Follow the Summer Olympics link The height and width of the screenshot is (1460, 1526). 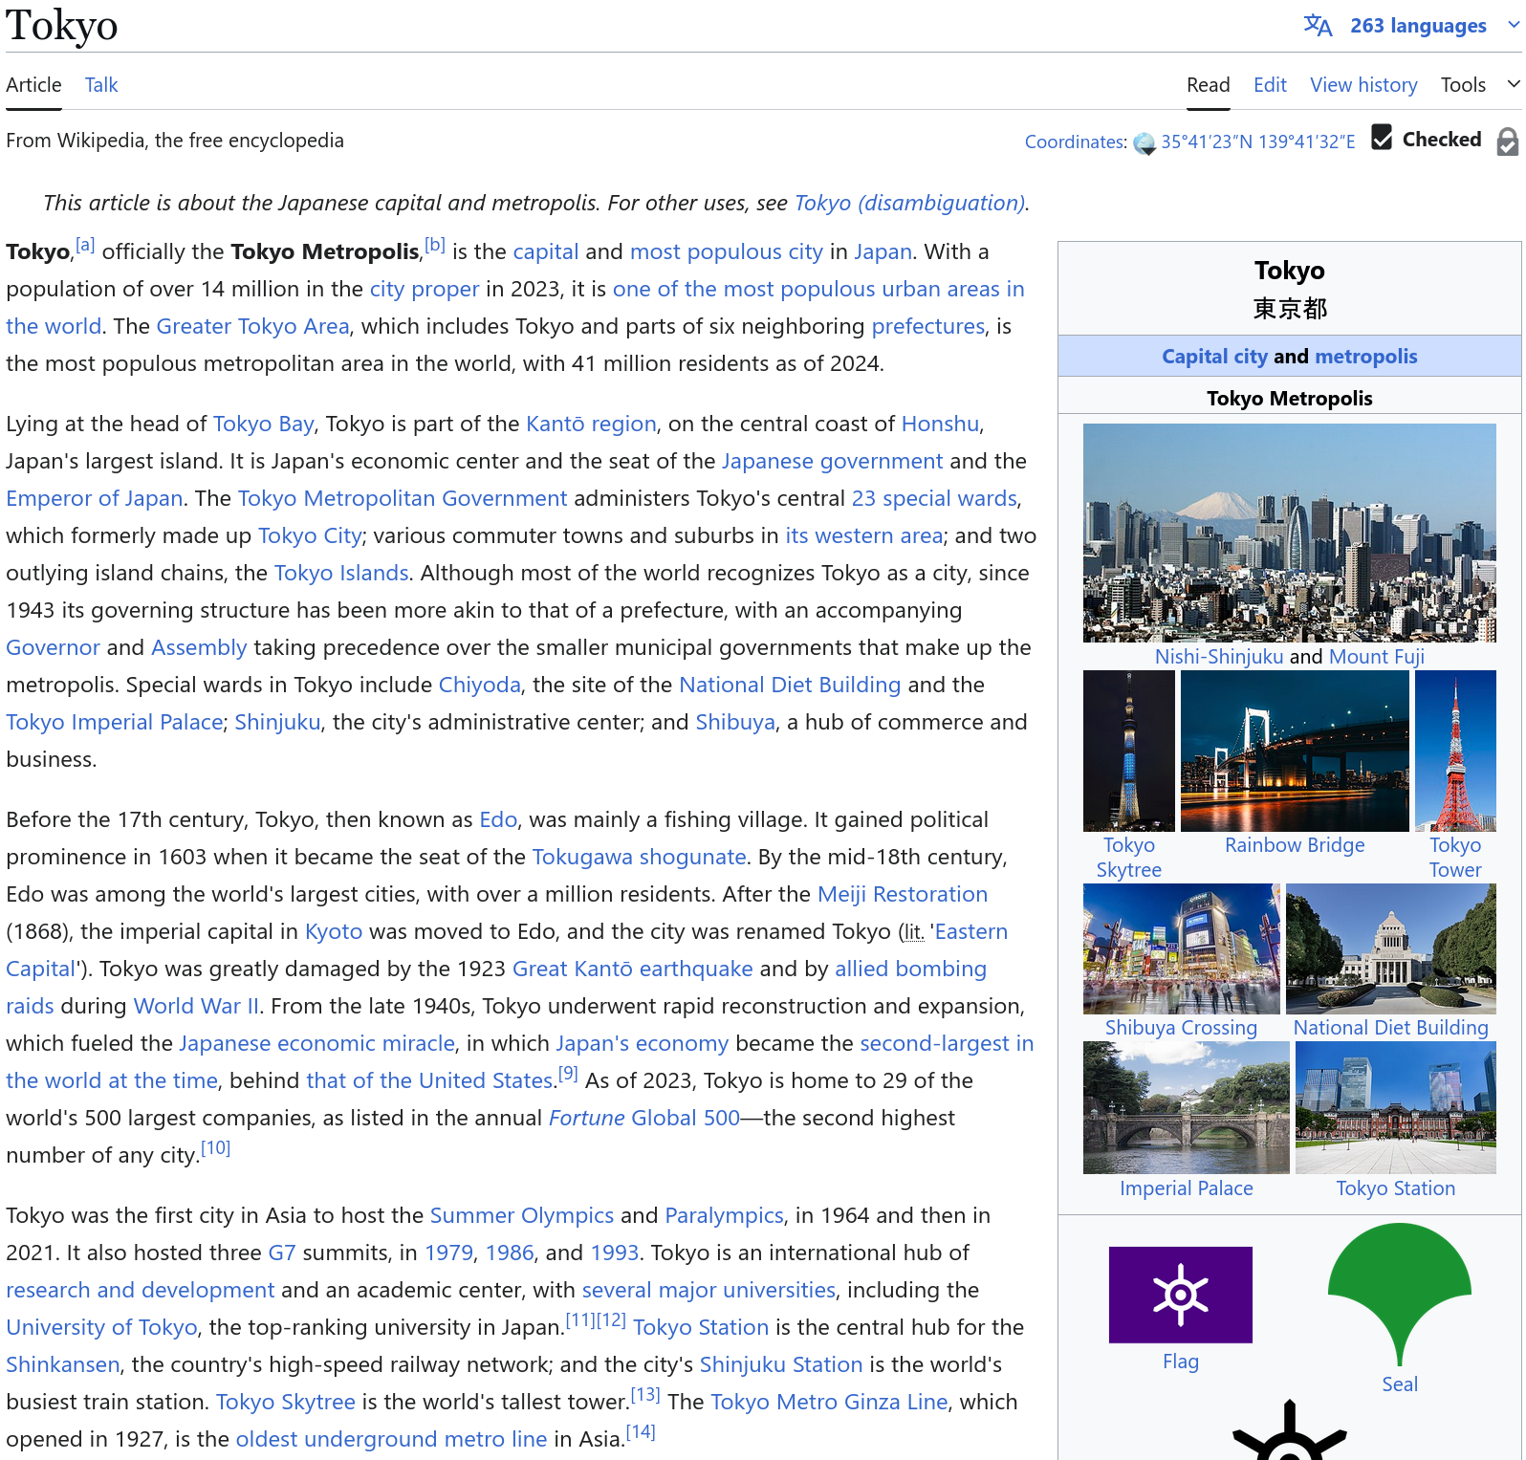(522, 1215)
